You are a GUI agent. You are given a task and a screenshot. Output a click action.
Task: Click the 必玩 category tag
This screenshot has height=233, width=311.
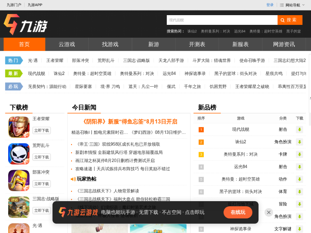(x=14, y=87)
